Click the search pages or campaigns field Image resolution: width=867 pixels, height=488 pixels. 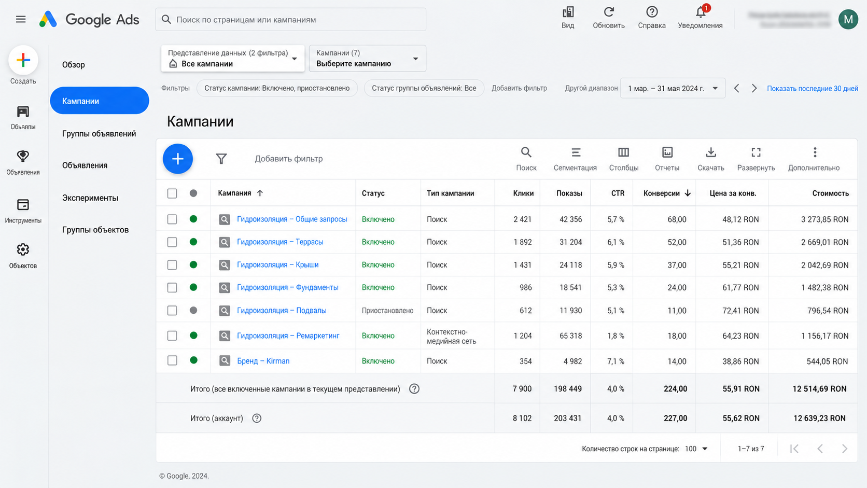point(291,20)
